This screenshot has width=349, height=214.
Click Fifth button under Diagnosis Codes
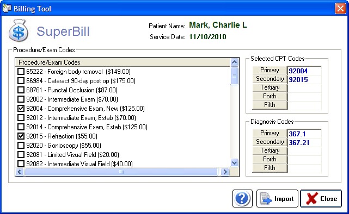pyautogui.click(x=270, y=168)
